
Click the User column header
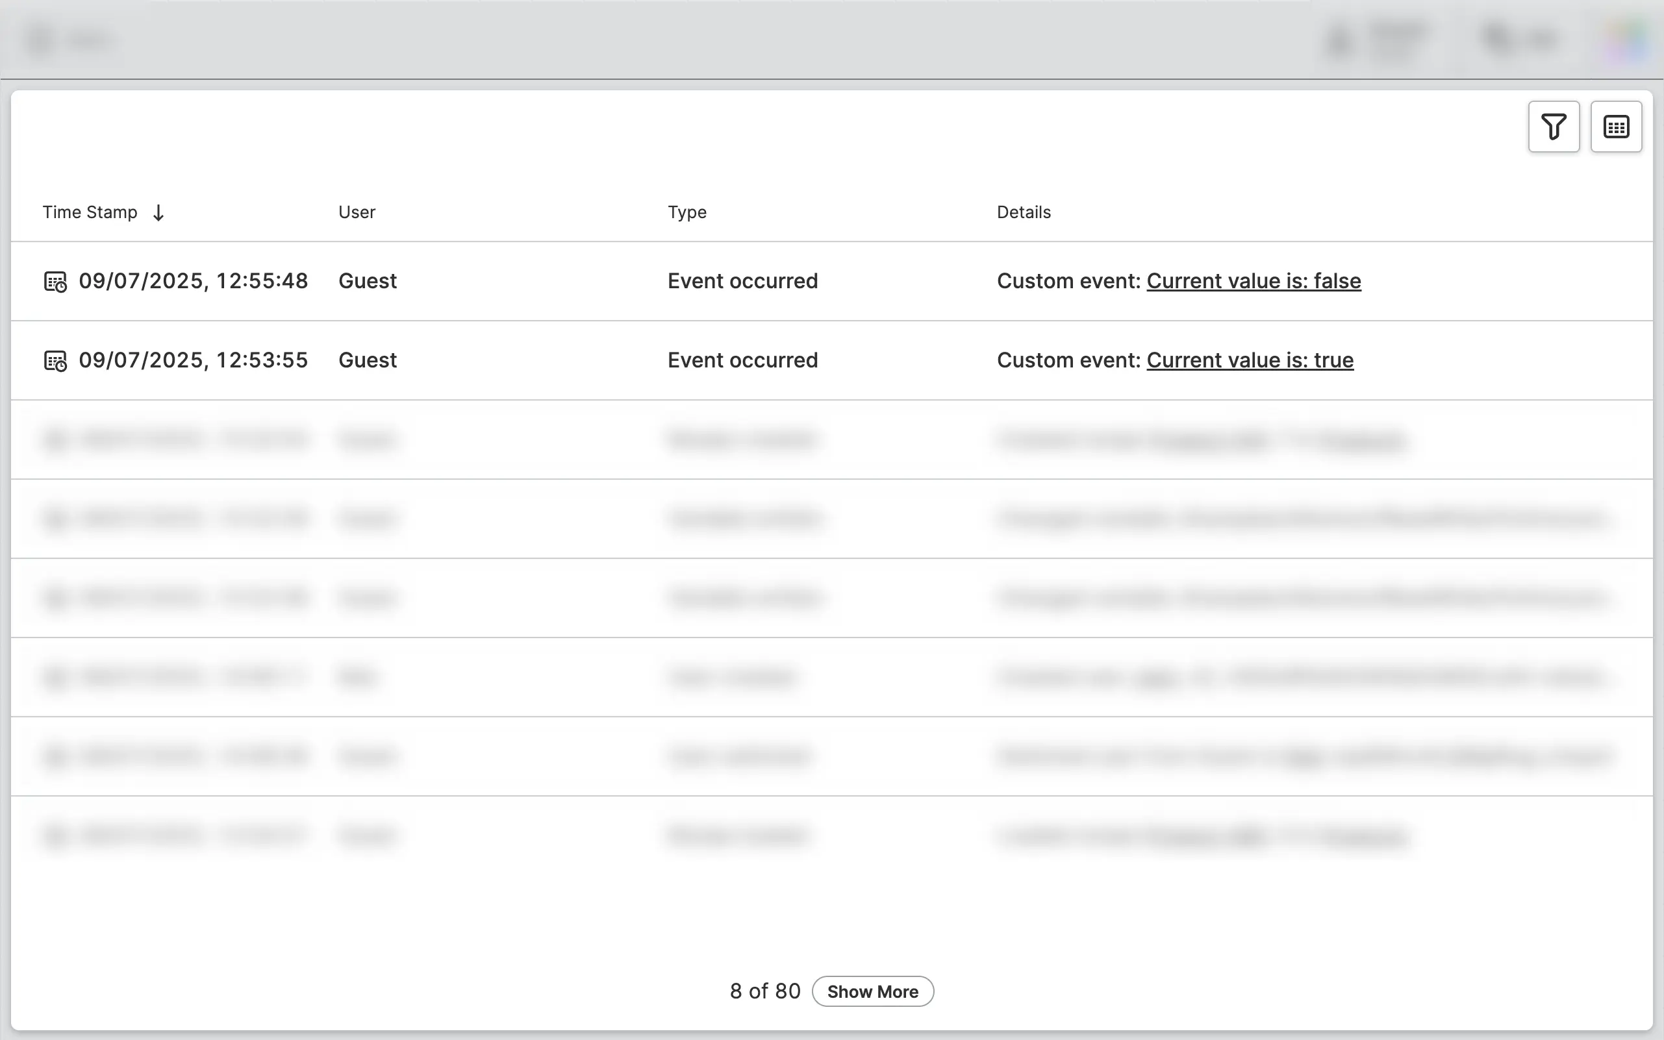click(x=357, y=212)
